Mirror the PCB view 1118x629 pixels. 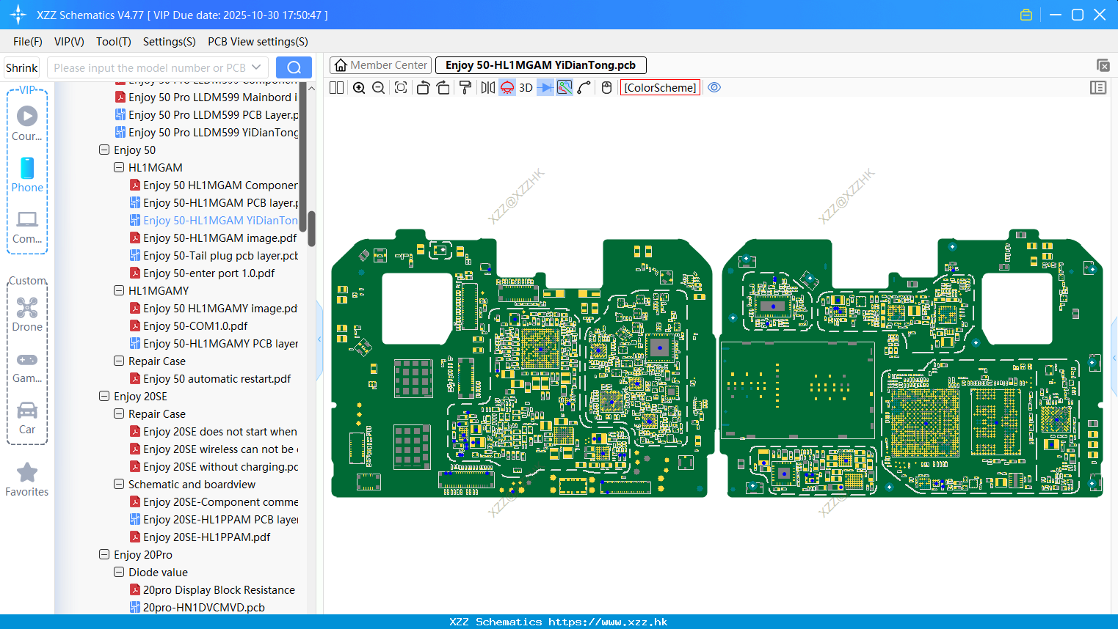point(488,88)
